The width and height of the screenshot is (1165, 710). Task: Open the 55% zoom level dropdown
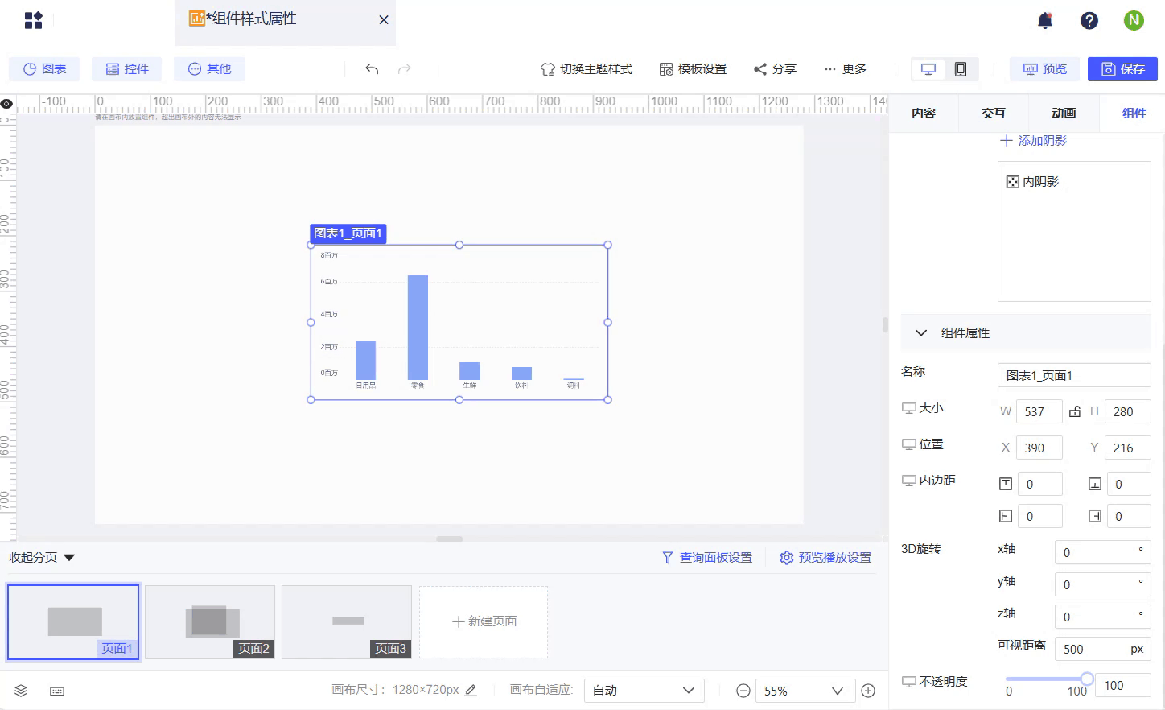click(805, 690)
